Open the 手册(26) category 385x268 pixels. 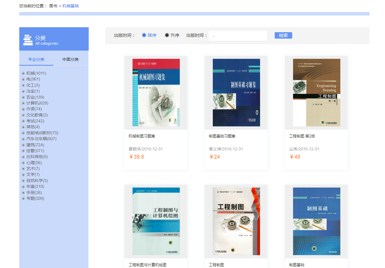click(34, 193)
